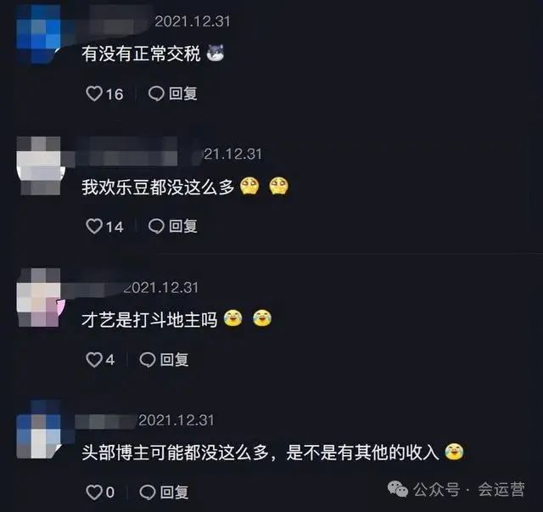Tap heart on the 欢乐豆 comment
This screenshot has height=512, width=543.
click(94, 227)
